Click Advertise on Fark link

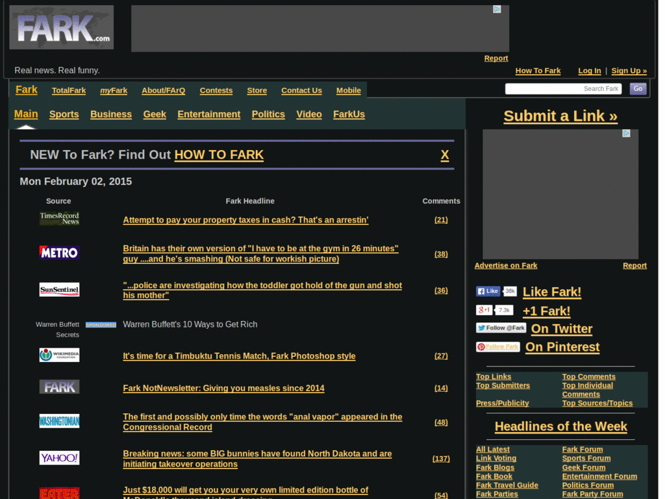point(505,266)
